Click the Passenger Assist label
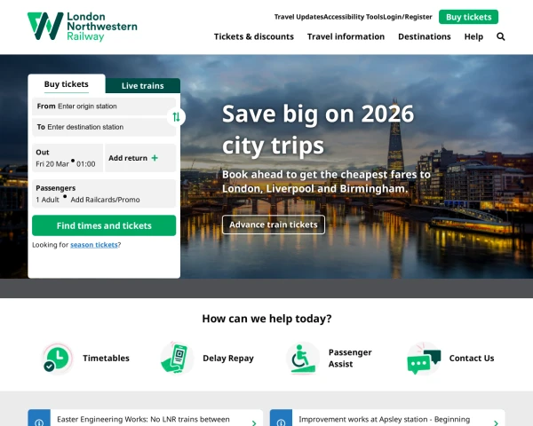The image size is (533, 426). (x=350, y=358)
